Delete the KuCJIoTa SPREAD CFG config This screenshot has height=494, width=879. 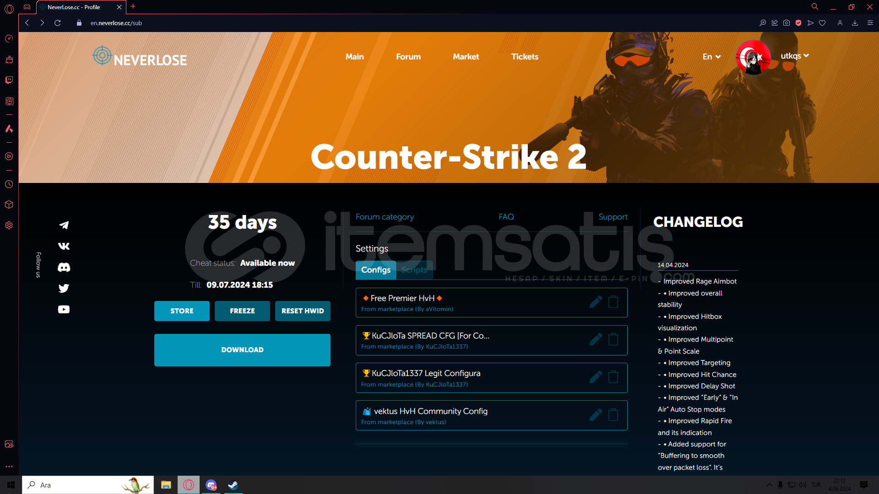click(x=613, y=339)
